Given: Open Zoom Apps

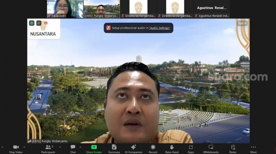Looking at the screenshot, I should (191, 149).
